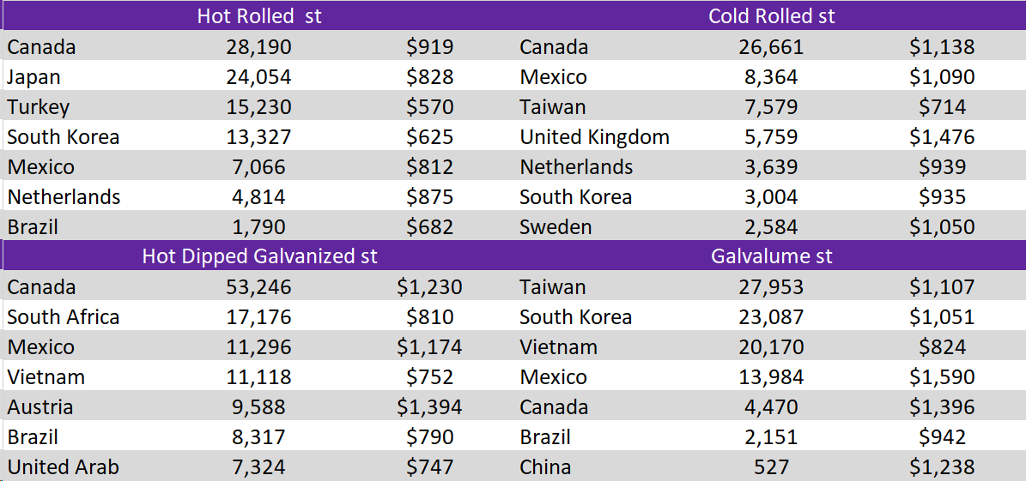
Task: Select Japan tonnage value 24,054
Action: 257,77
